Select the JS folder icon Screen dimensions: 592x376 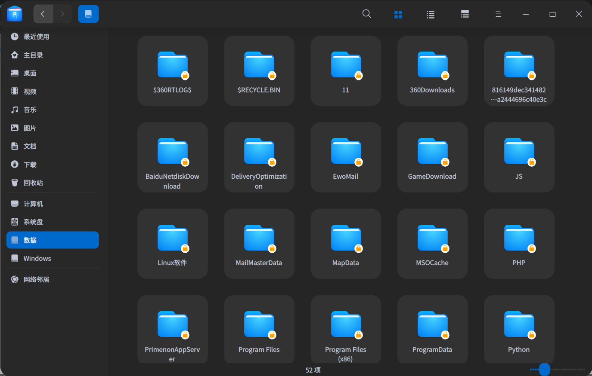519,151
